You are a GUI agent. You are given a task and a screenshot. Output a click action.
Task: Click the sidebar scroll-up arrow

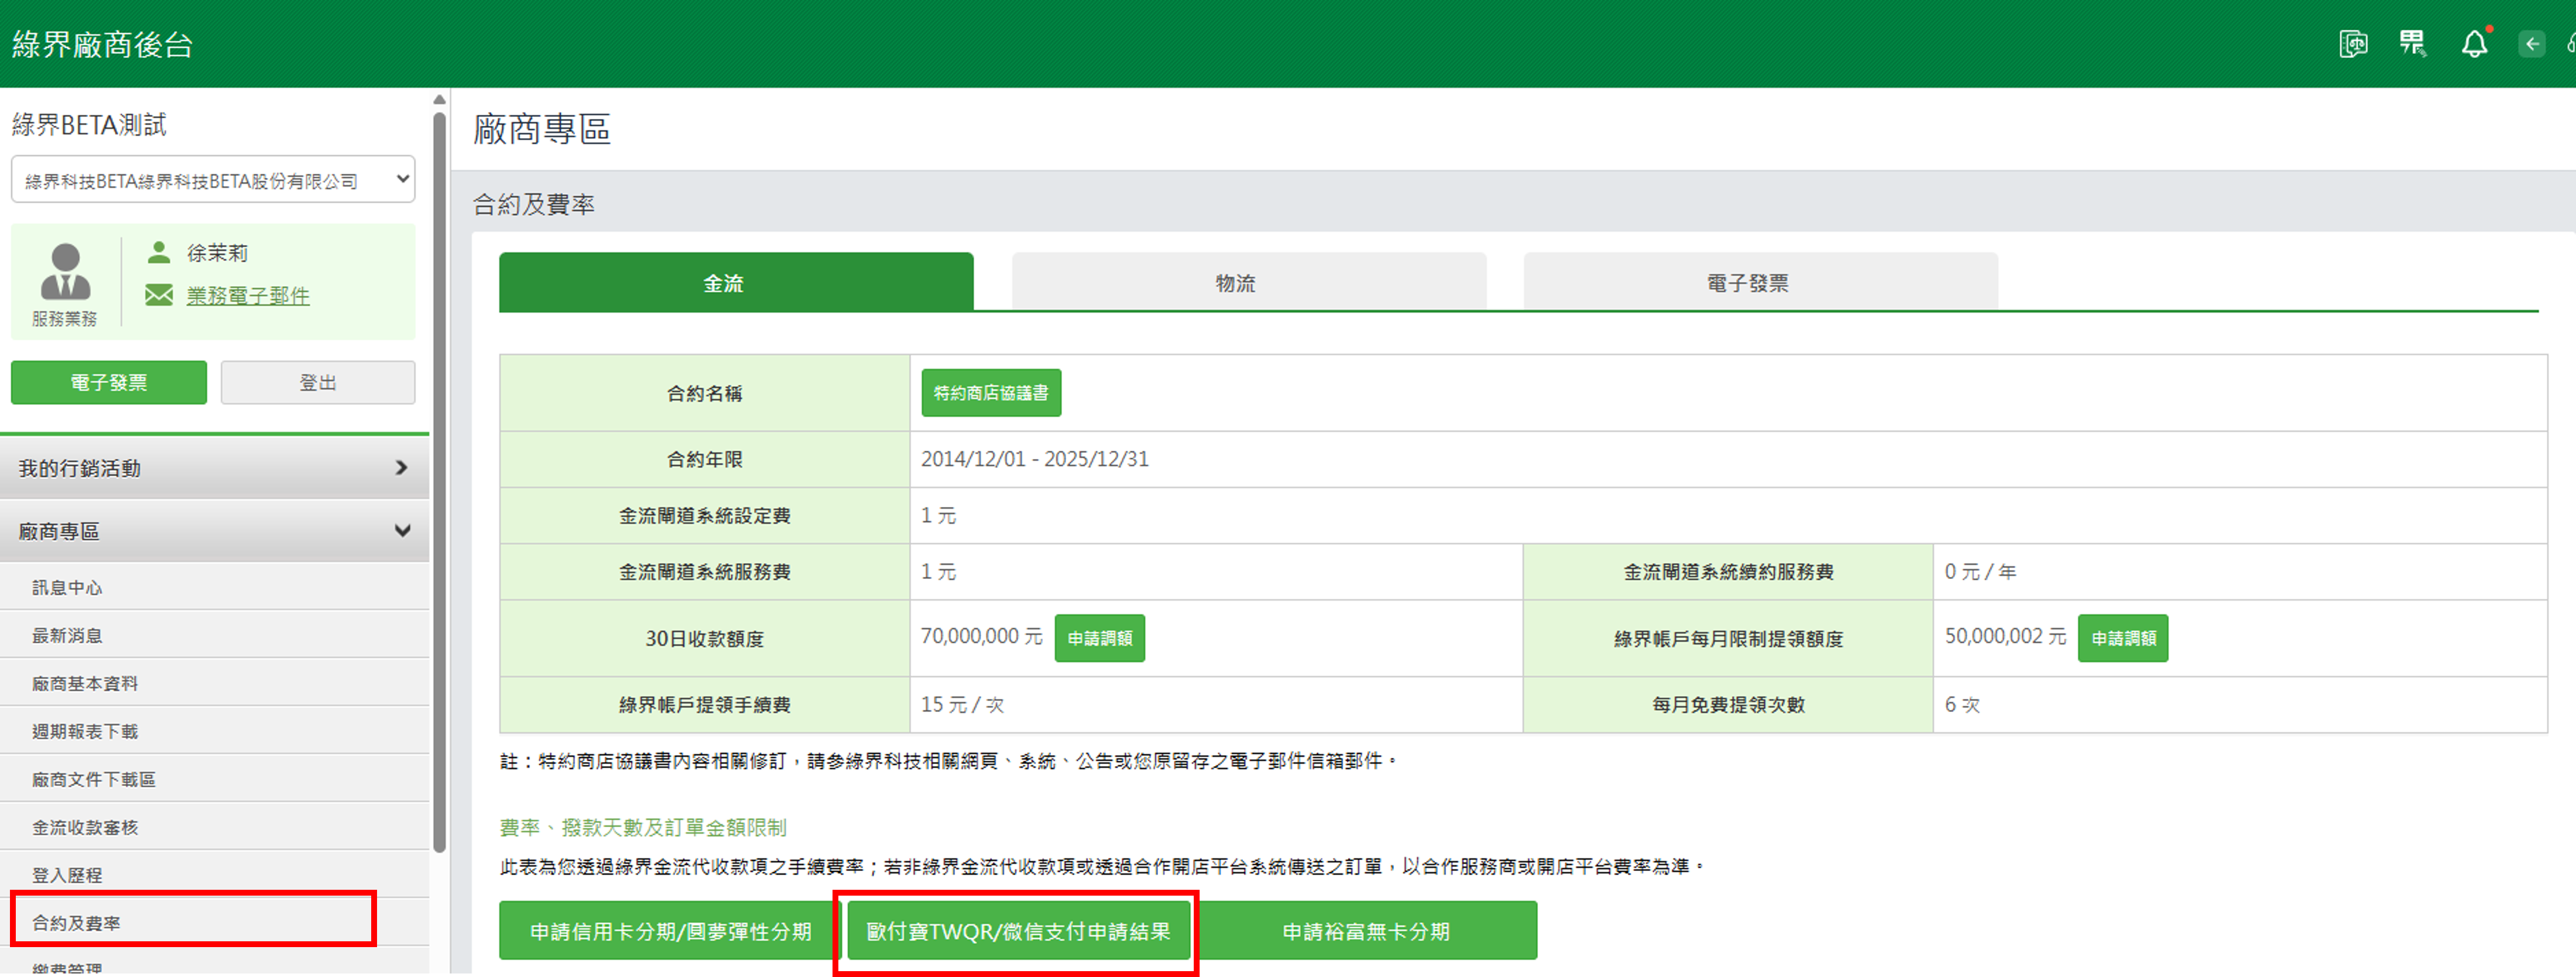439,100
